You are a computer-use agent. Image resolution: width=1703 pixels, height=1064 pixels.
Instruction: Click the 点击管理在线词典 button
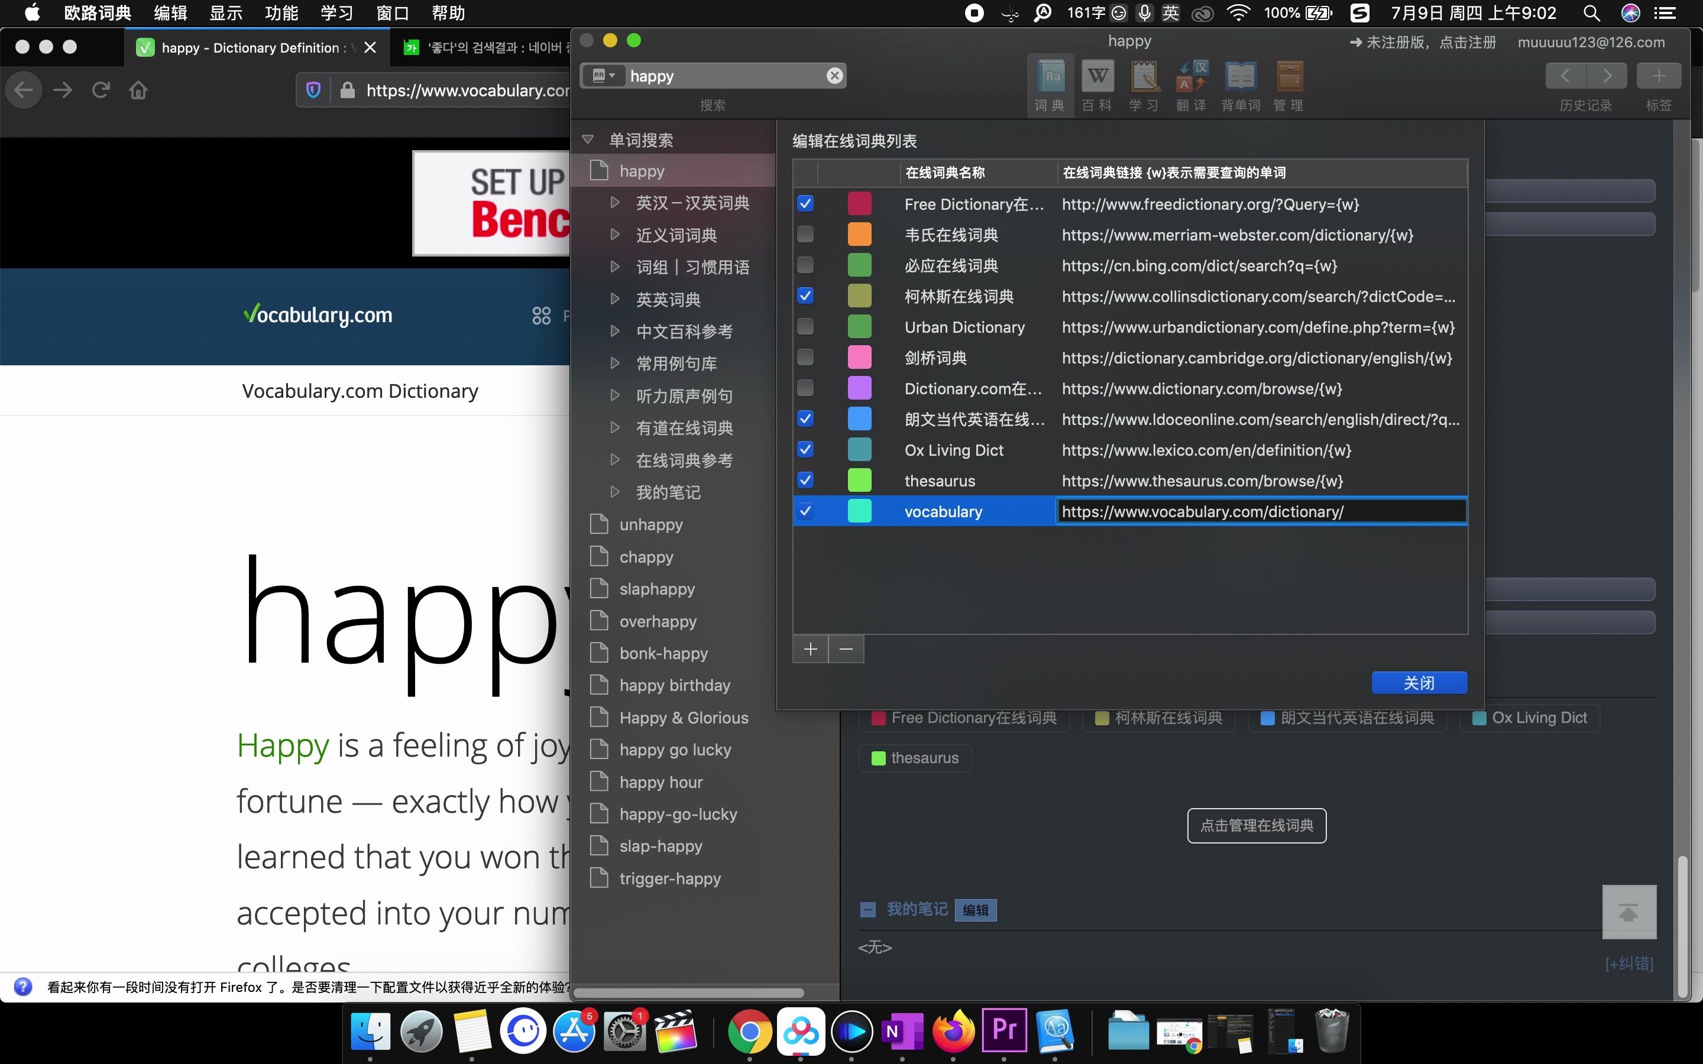coord(1257,825)
